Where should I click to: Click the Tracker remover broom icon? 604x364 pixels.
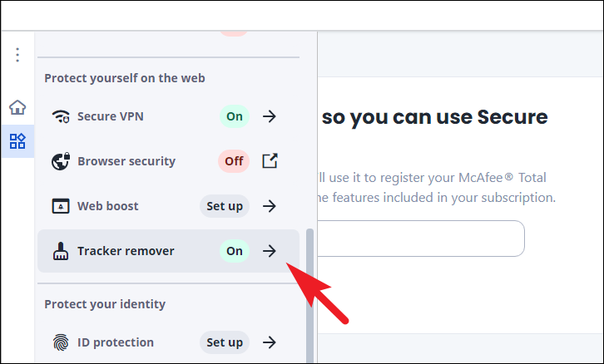(61, 251)
